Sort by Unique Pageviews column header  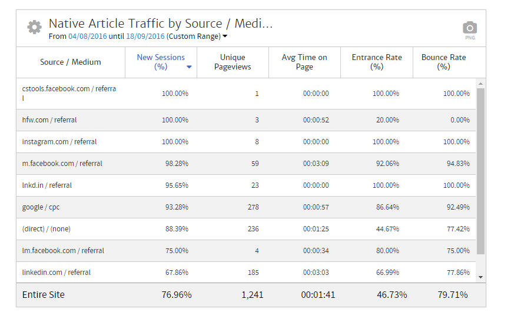[233, 62]
